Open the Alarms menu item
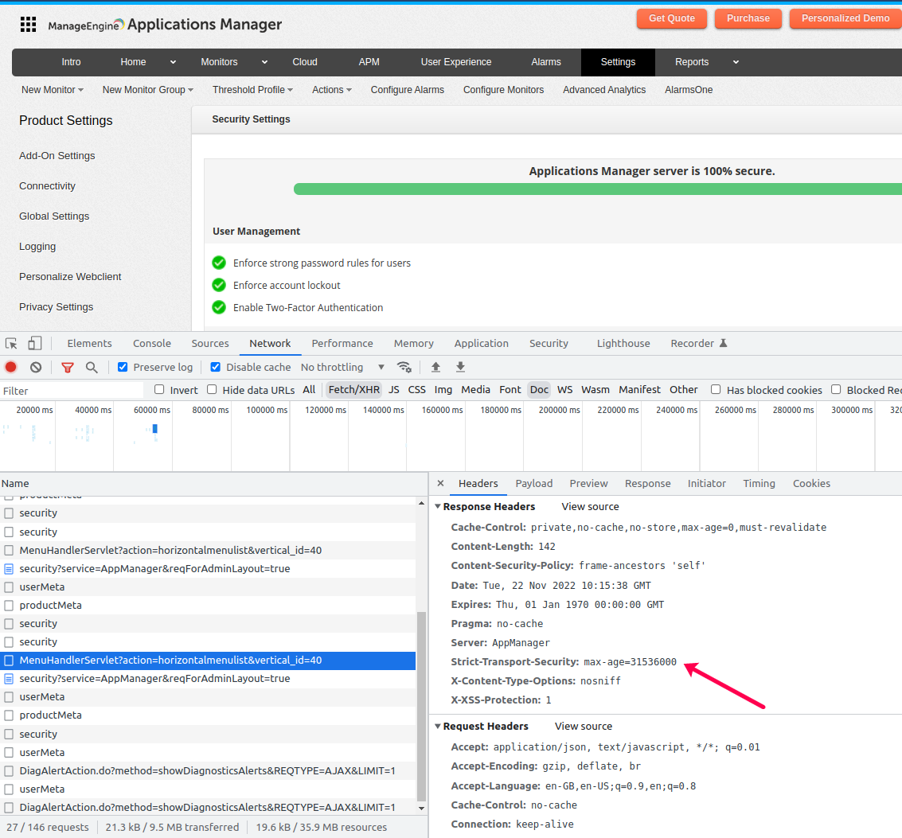The width and height of the screenshot is (902, 838). [546, 62]
